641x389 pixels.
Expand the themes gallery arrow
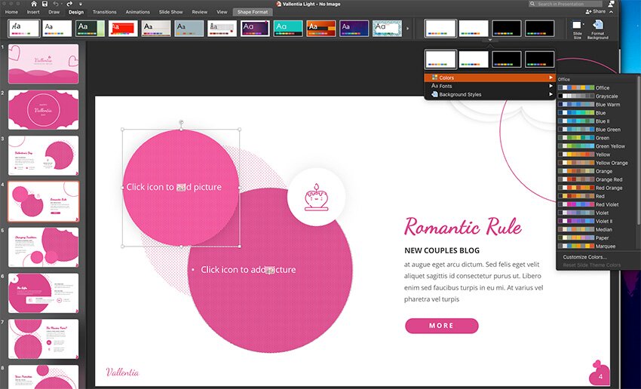(x=409, y=29)
